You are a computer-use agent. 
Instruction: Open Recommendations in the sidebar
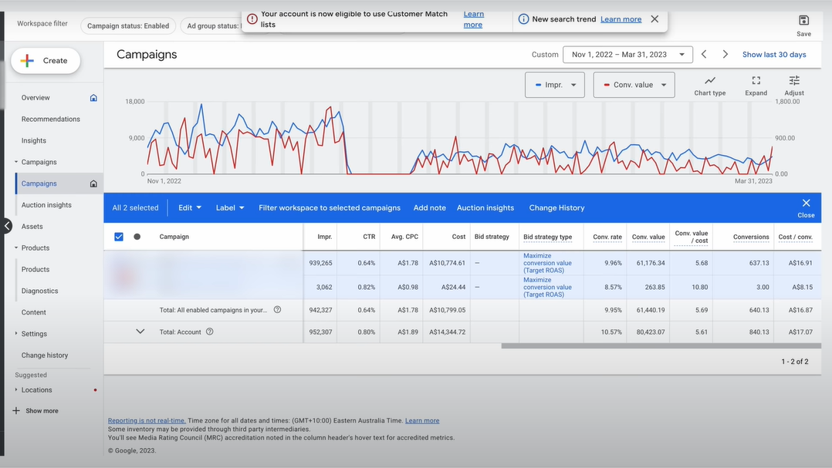point(51,120)
